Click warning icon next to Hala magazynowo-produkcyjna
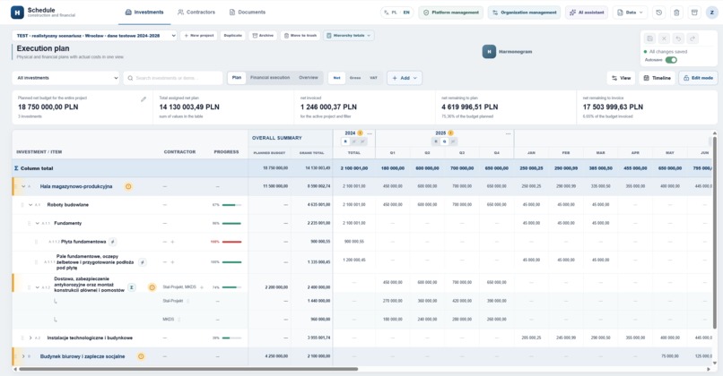Screen dimensions: 723x376 click(x=128, y=186)
